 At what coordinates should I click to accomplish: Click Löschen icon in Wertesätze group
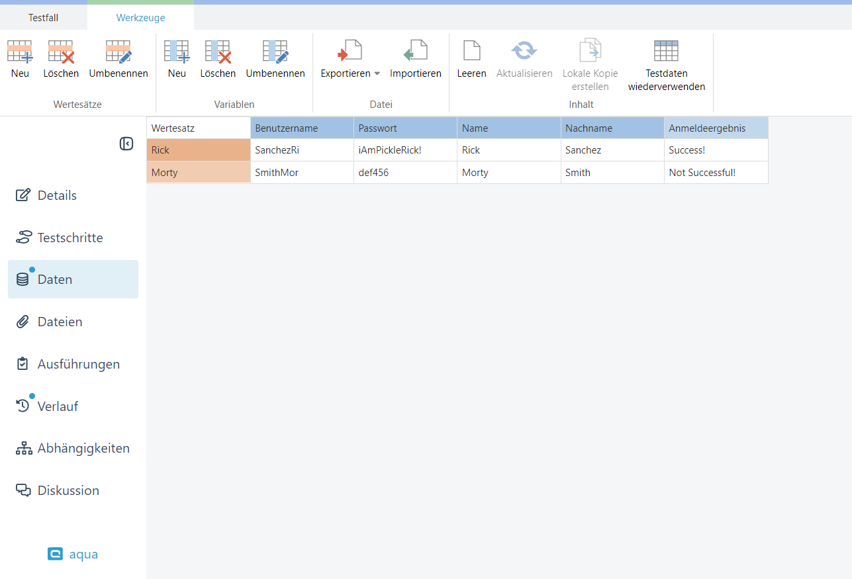[x=61, y=52]
